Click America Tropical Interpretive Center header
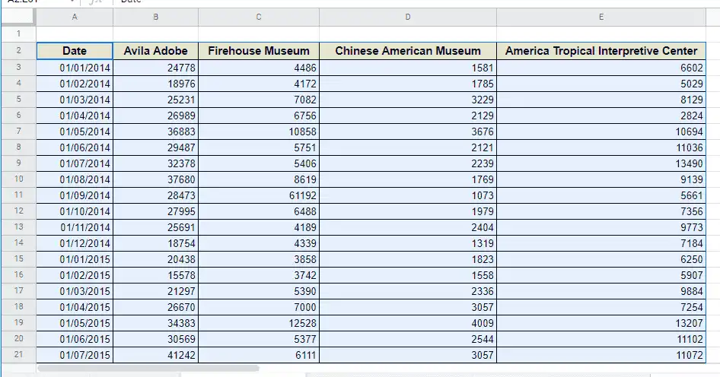 point(601,51)
